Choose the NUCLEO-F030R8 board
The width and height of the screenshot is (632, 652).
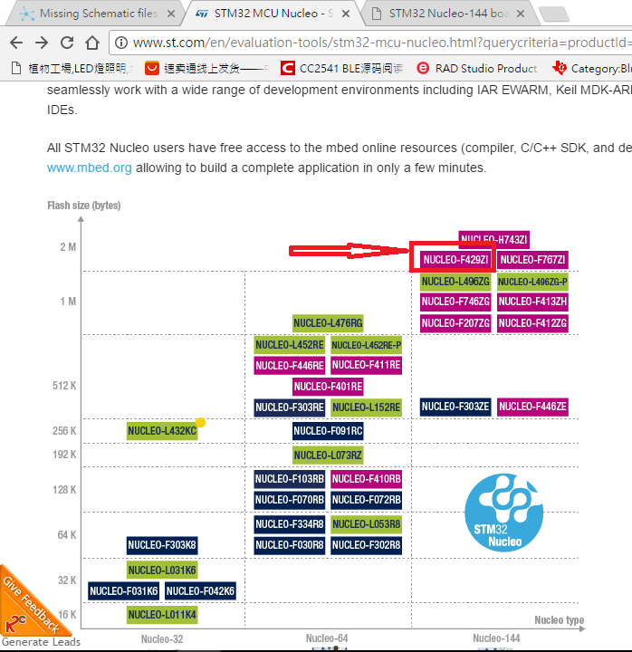coord(290,545)
